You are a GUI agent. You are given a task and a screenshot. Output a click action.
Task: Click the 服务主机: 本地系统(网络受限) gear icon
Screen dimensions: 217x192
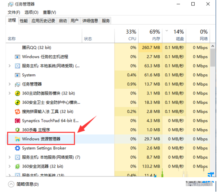point(17,66)
